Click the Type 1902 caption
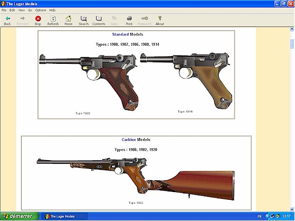Screen dimensions: 295x221 pos(136,203)
